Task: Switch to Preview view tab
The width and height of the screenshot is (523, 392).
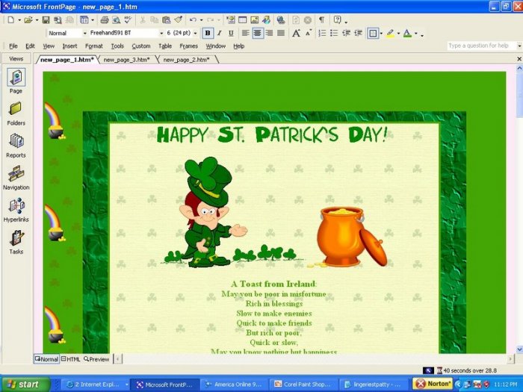Action: (96, 359)
